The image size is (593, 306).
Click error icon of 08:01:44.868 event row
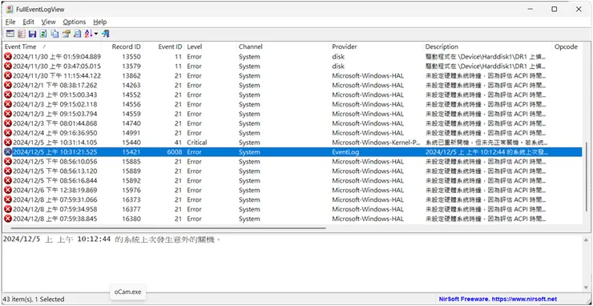(8, 123)
